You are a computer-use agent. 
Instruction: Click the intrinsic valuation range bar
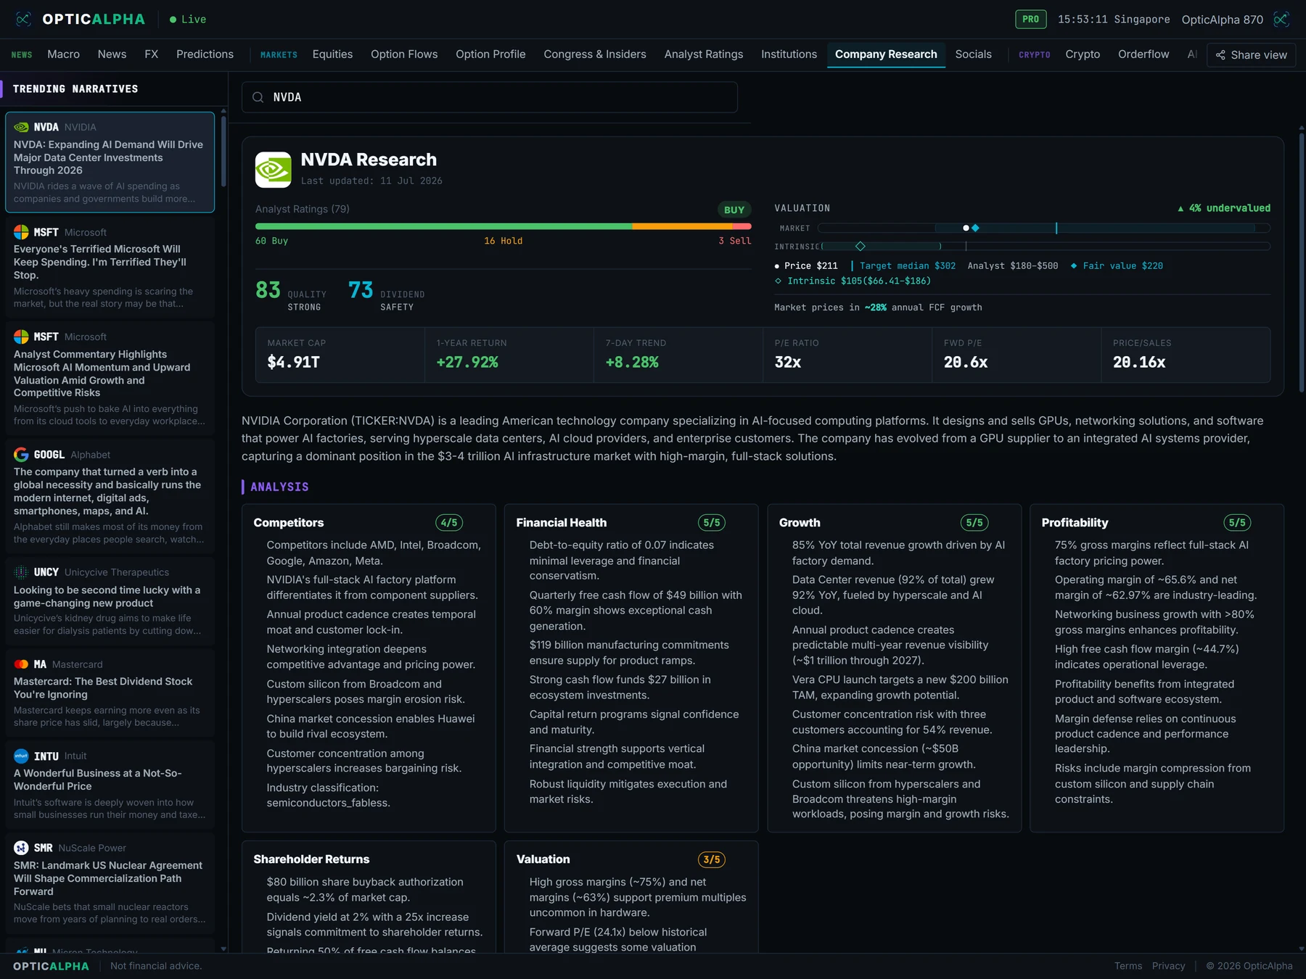pos(1044,247)
